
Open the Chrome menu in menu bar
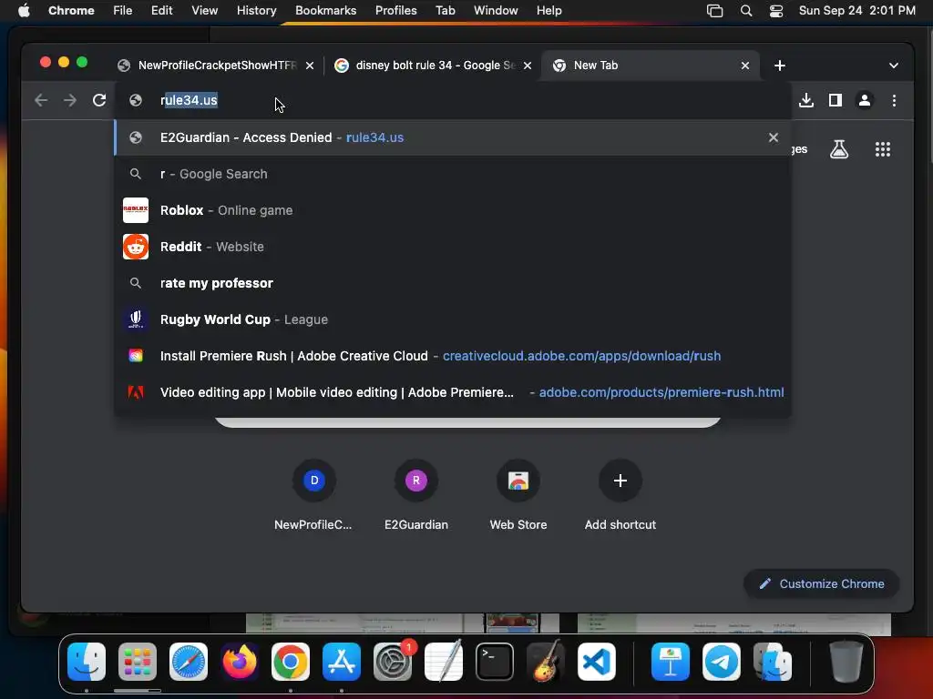71,11
